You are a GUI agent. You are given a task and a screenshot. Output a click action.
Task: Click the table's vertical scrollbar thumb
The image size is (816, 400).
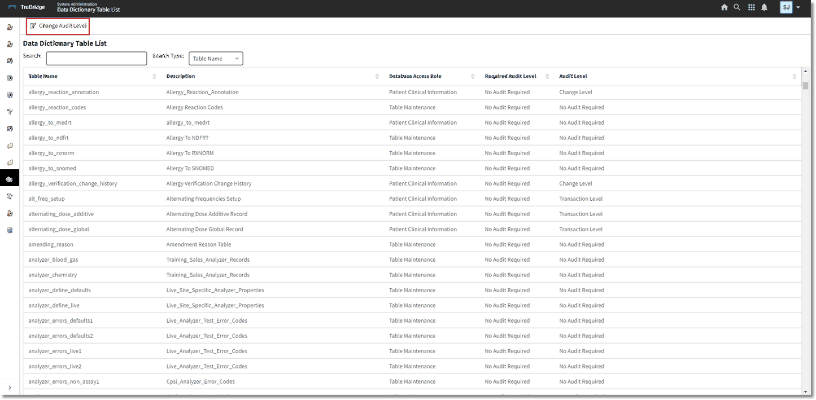pyautogui.click(x=805, y=86)
